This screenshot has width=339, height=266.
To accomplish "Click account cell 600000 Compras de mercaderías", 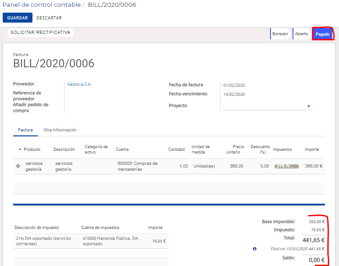I will [137, 166].
